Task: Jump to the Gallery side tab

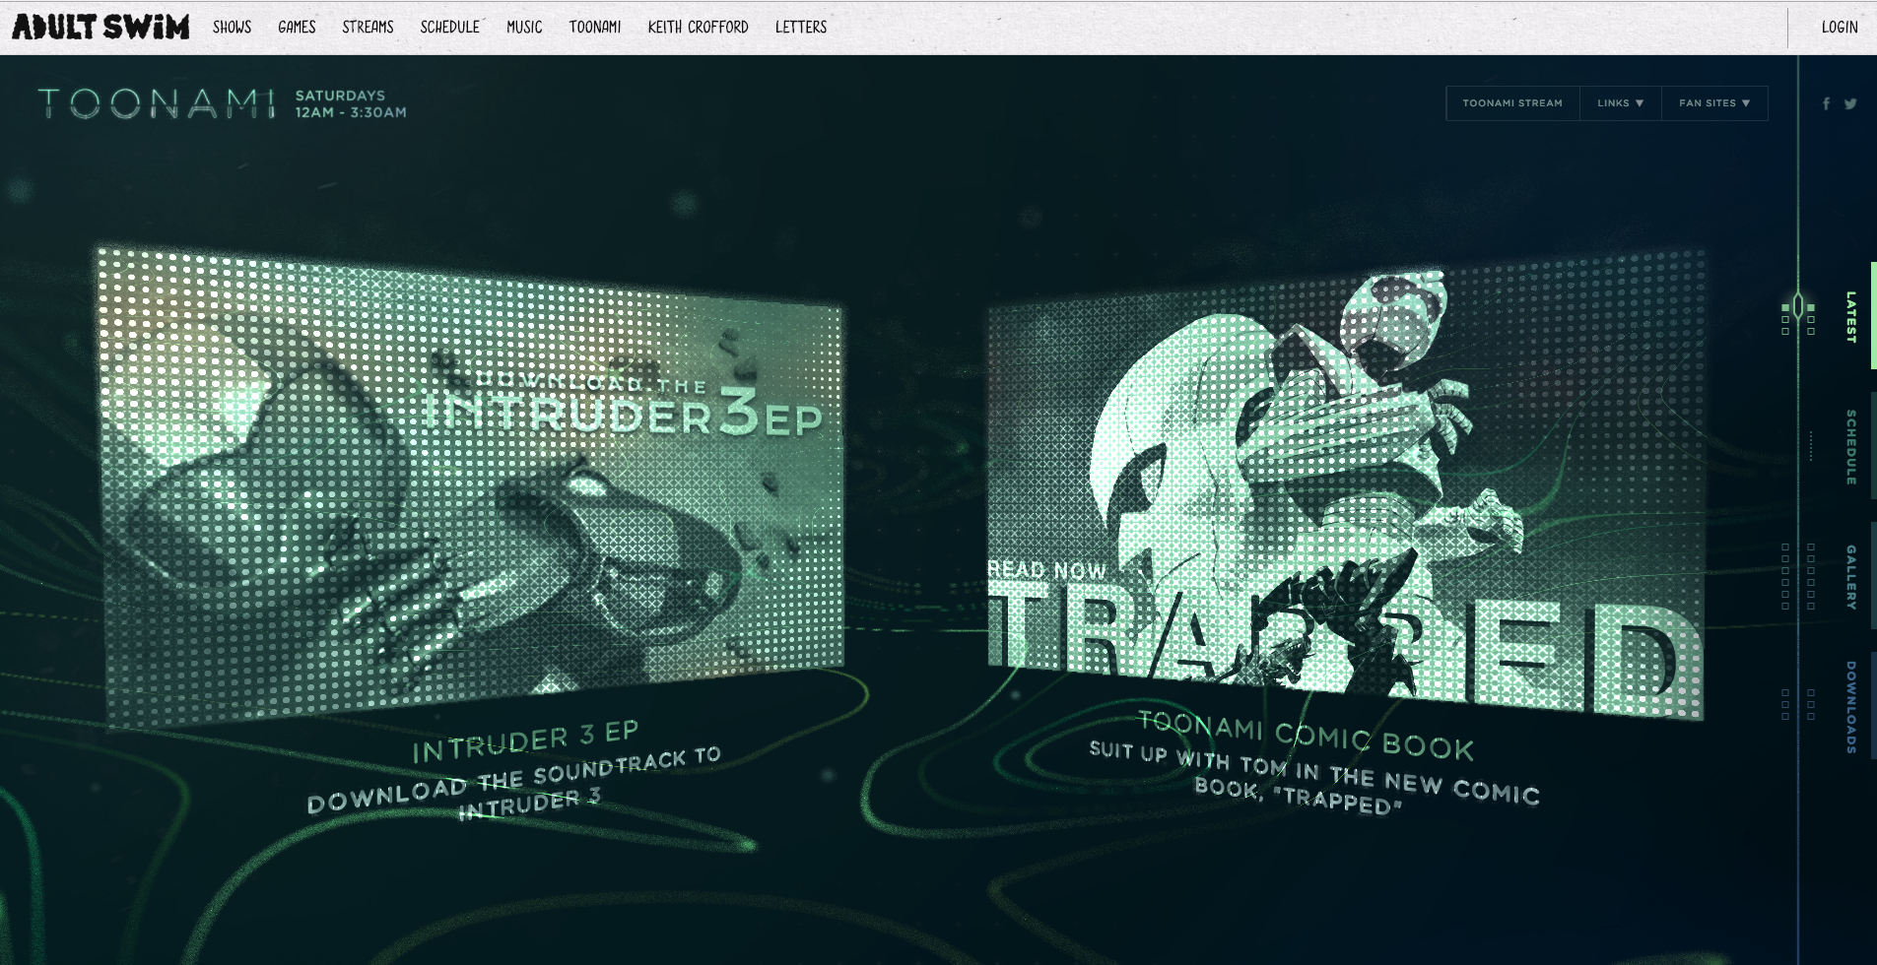Action: pos(1851,577)
